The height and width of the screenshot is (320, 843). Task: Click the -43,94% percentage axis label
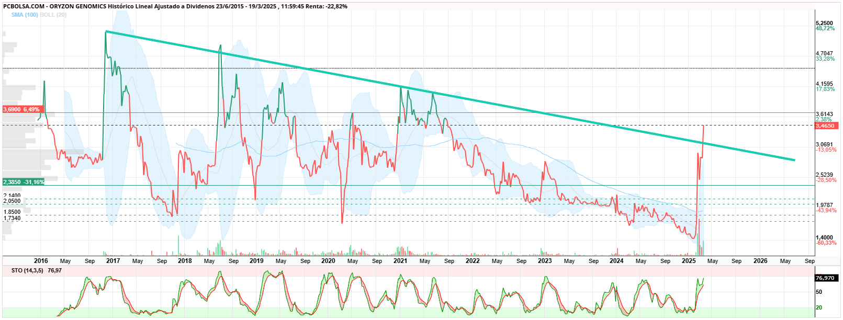[826, 211]
